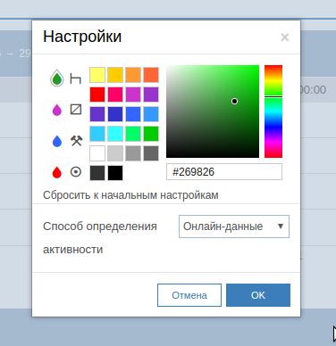Select the green color drop icon
336x346 pixels.
57,78
